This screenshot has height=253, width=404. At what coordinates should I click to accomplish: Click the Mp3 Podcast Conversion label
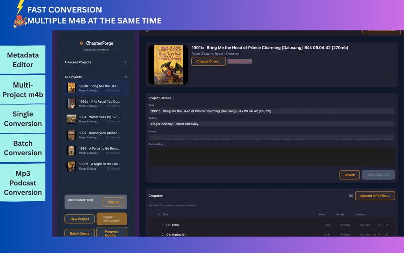pos(23,183)
